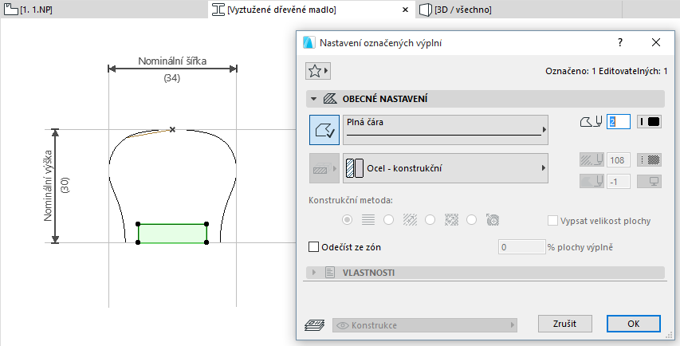Click the (34) width value
Viewport: 680px width, 346px height.
(172, 78)
